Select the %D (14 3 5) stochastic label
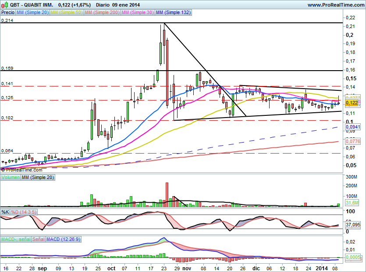This screenshot has height=272, width=366. click(24, 212)
